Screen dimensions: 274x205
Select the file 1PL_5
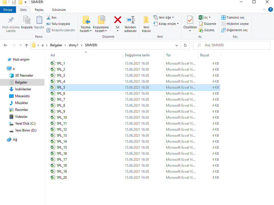[135, 87]
